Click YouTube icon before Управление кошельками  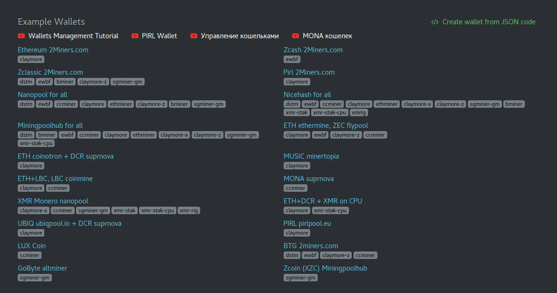[x=194, y=36]
